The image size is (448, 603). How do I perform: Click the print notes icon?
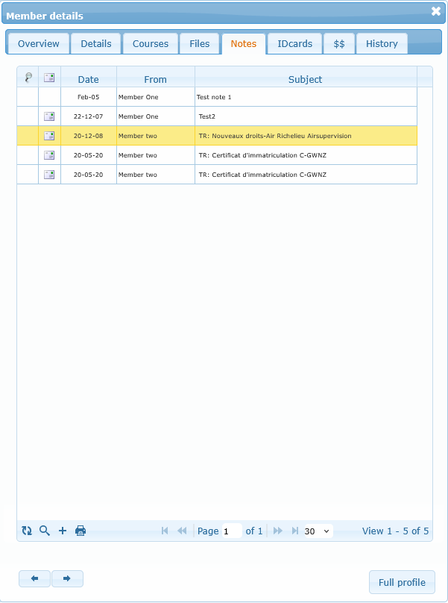tap(81, 531)
